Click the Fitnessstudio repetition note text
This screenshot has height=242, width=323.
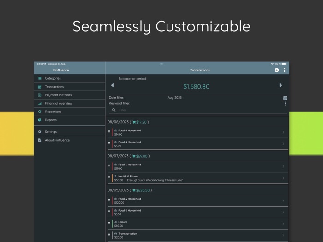(155, 180)
